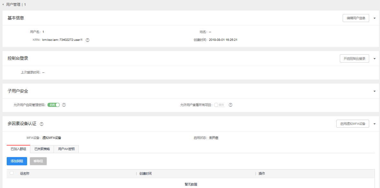
Task: Click the 启用虚拟MFA设备 button
Action: [x=353, y=124]
